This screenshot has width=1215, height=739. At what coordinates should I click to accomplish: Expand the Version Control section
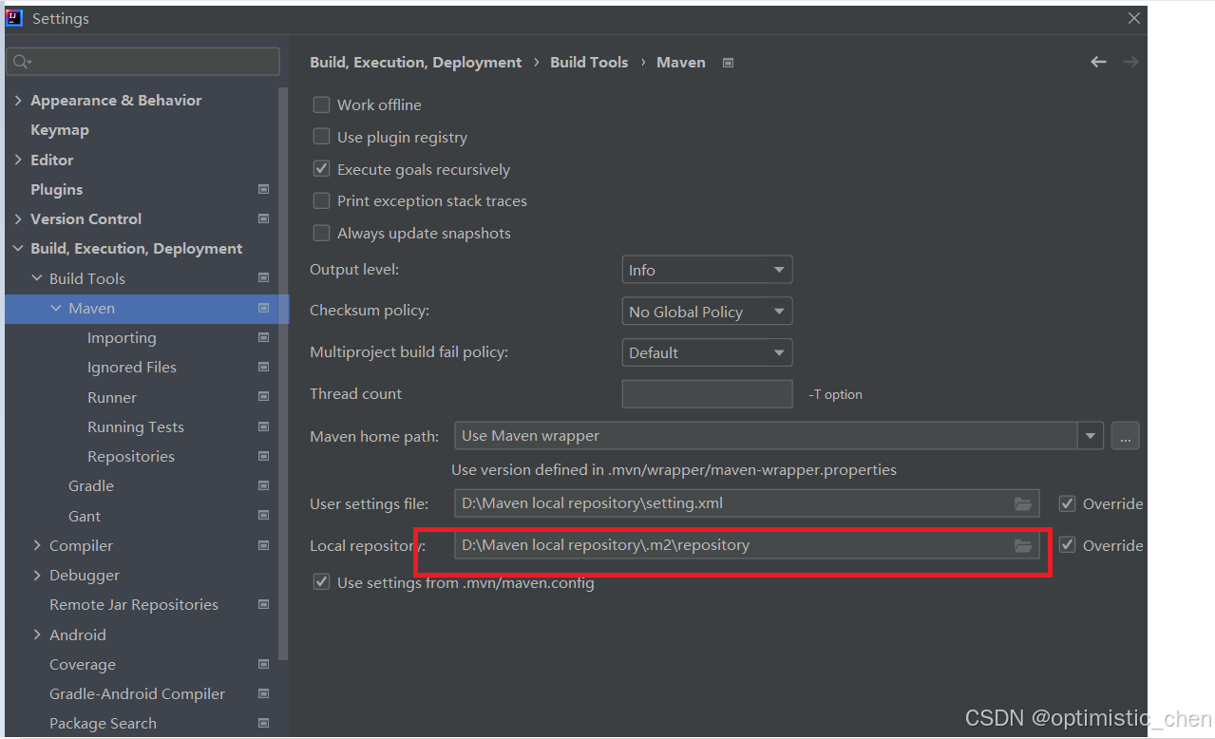(18, 218)
